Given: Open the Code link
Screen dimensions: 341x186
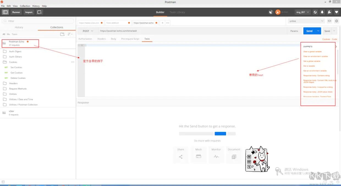Looking at the screenshot, I should pos(334,39).
